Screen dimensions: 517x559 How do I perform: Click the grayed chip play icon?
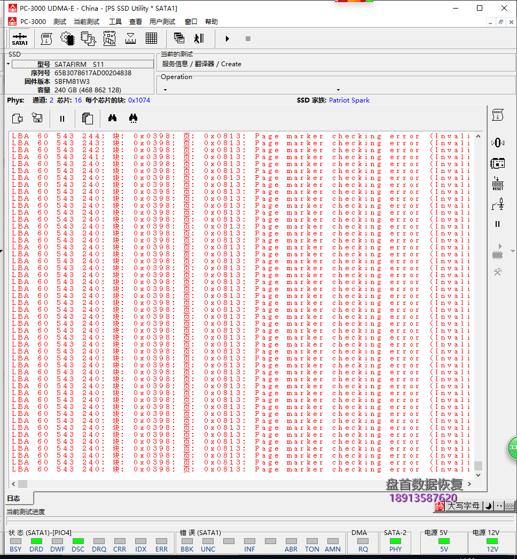pos(497,251)
